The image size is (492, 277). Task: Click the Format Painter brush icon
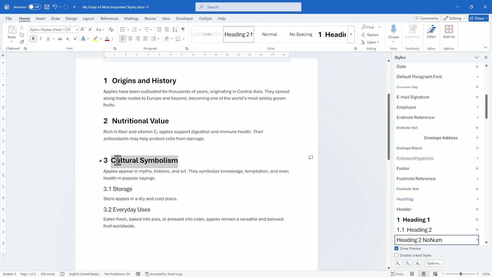coord(22,42)
